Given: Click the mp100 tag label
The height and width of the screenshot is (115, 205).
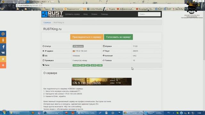Looking at the screenshot, I should coord(94,65).
